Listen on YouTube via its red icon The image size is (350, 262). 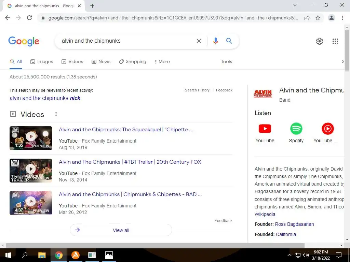tap(265, 129)
